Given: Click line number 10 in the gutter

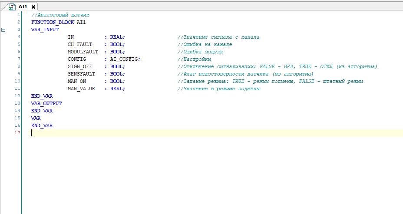Looking at the screenshot, I should tap(17, 81).
